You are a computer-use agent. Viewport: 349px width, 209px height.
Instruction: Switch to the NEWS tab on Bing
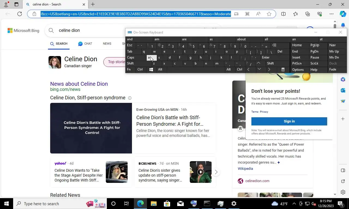click(x=107, y=44)
